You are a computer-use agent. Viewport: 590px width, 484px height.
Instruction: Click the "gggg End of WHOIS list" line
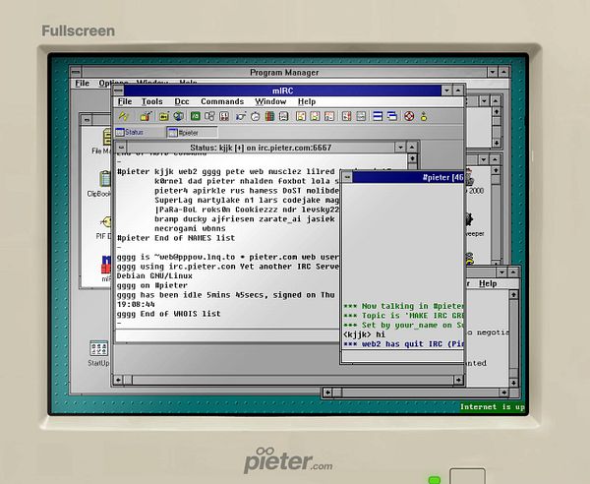coord(168,314)
